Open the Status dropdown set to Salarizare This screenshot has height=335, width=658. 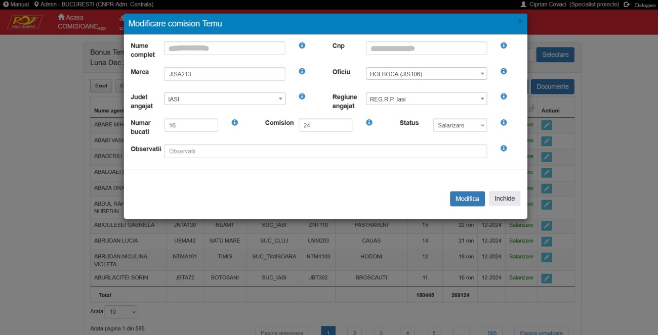(x=460, y=125)
